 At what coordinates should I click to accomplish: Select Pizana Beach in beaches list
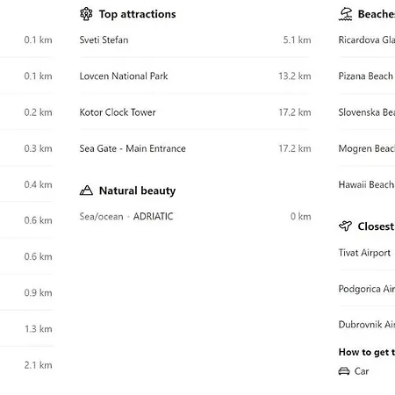tap(365, 76)
